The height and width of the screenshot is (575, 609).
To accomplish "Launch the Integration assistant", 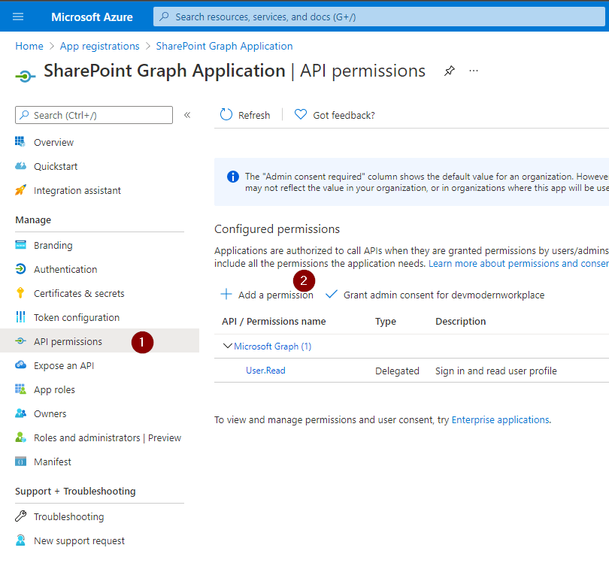I will (76, 190).
